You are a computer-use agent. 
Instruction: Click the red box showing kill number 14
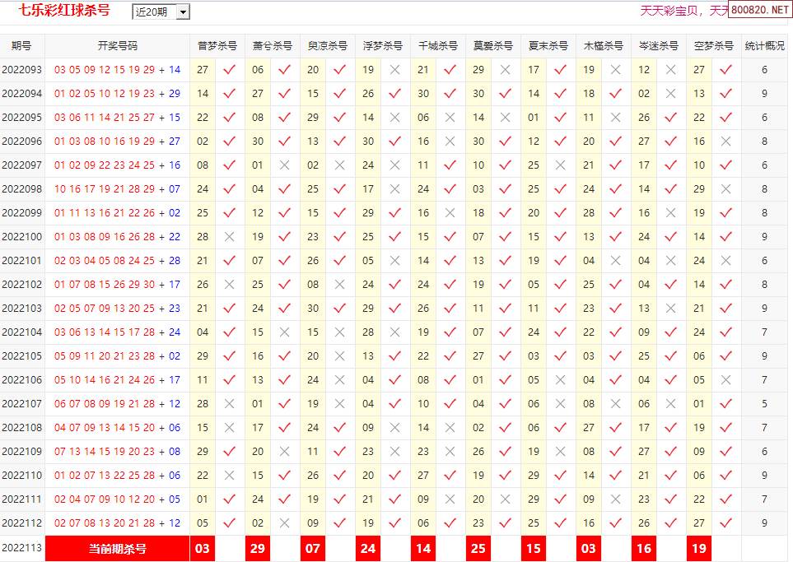[x=423, y=548]
